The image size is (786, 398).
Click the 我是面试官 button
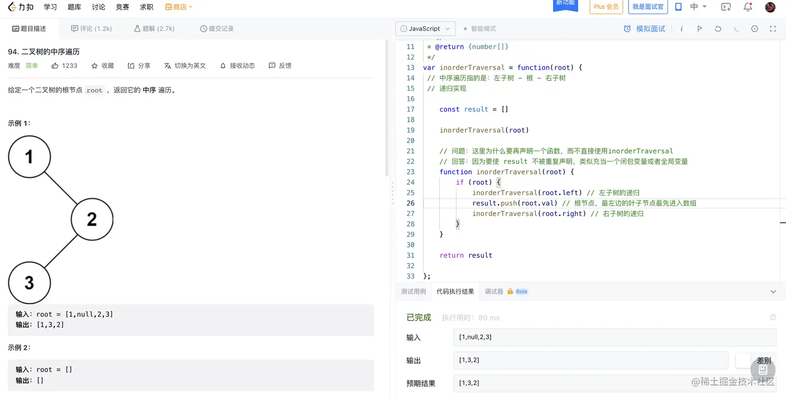pyautogui.click(x=647, y=7)
